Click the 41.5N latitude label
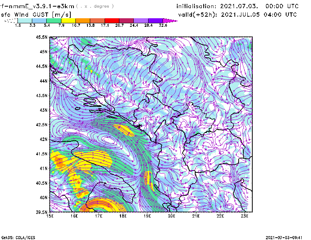The image size is (311, 240). pyautogui.click(x=42, y=154)
